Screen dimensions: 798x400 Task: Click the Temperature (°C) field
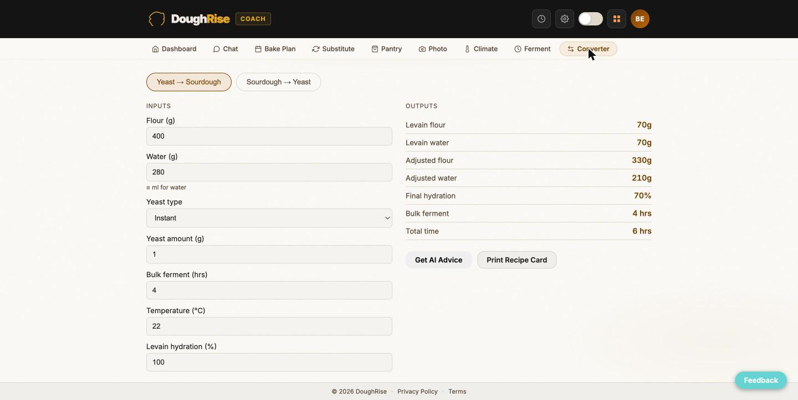point(269,326)
